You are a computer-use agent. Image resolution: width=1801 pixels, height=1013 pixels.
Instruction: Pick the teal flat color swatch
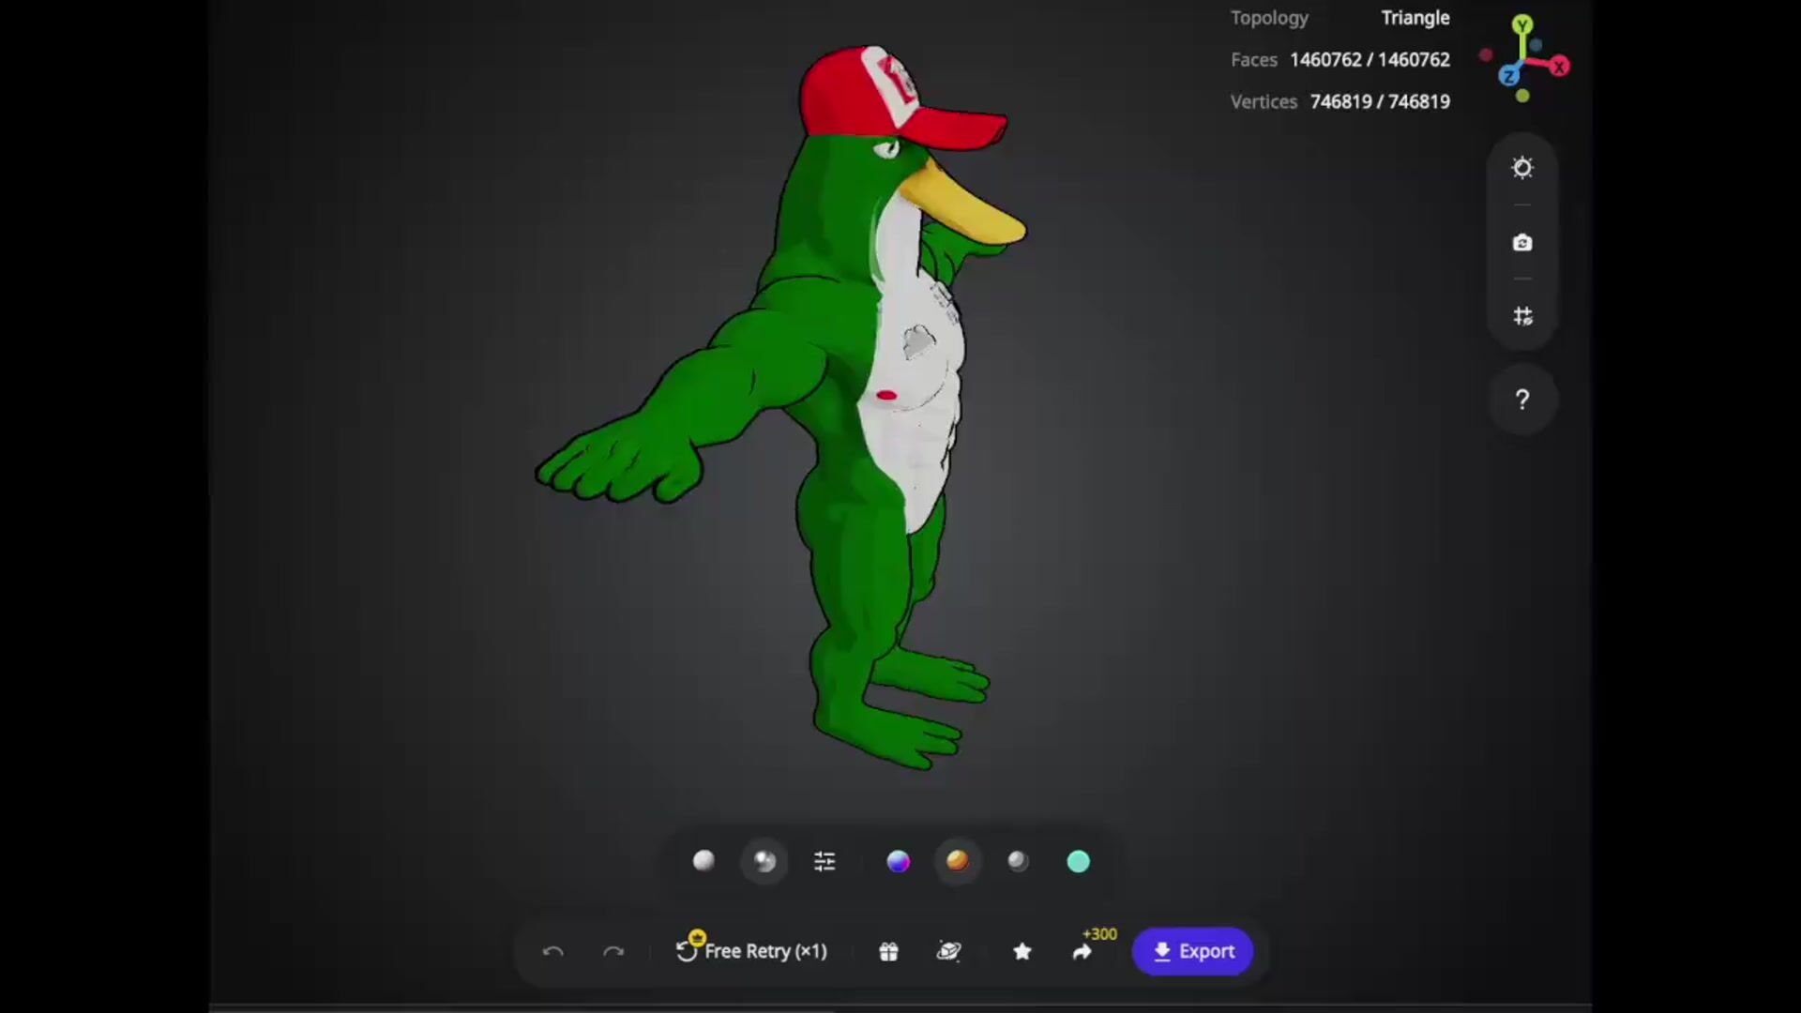click(x=1079, y=861)
